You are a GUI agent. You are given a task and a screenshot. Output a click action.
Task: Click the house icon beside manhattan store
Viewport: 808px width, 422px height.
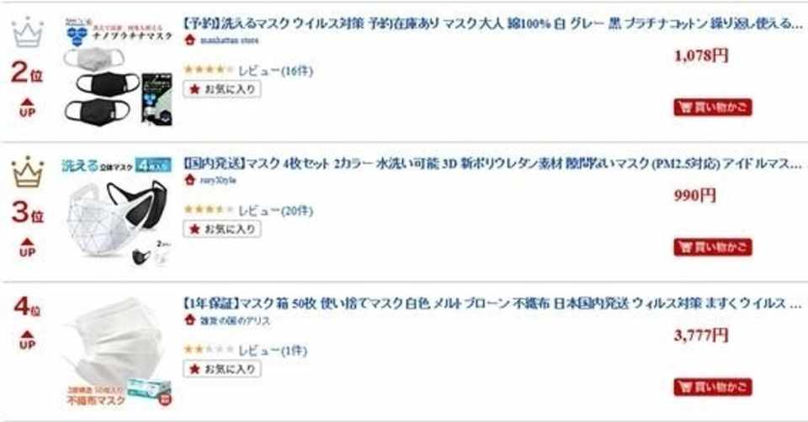pos(189,39)
